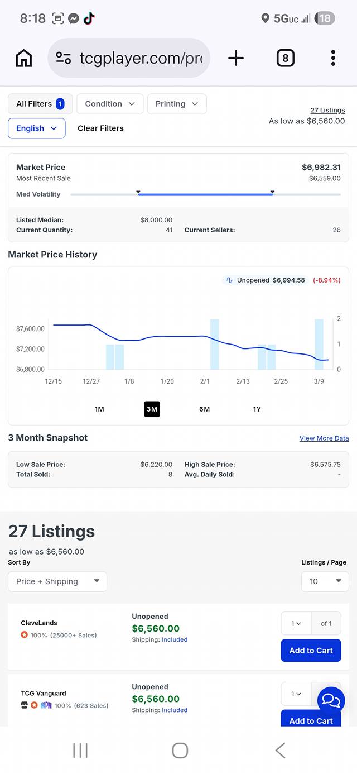Open CleveLands quantity dropdown
357x774 pixels.
[x=296, y=623]
